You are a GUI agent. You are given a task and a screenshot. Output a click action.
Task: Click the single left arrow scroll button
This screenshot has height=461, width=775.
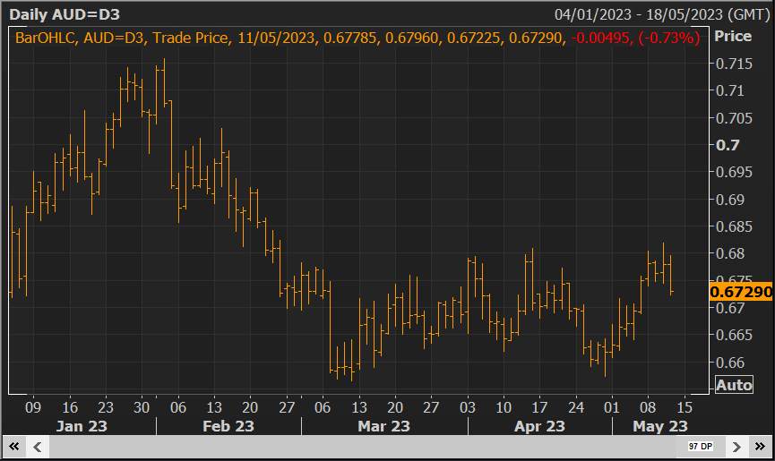[37, 447]
